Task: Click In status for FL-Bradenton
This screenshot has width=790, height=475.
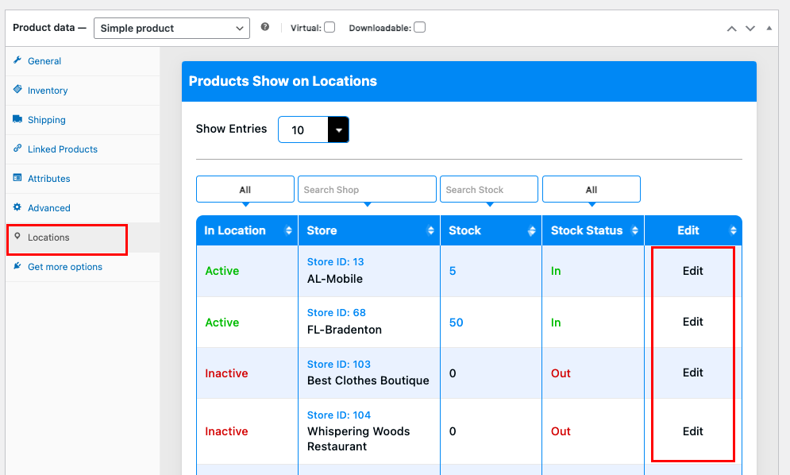Action: pos(556,322)
